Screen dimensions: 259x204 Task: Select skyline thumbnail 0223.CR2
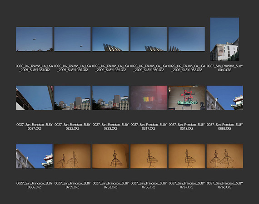[110, 98]
